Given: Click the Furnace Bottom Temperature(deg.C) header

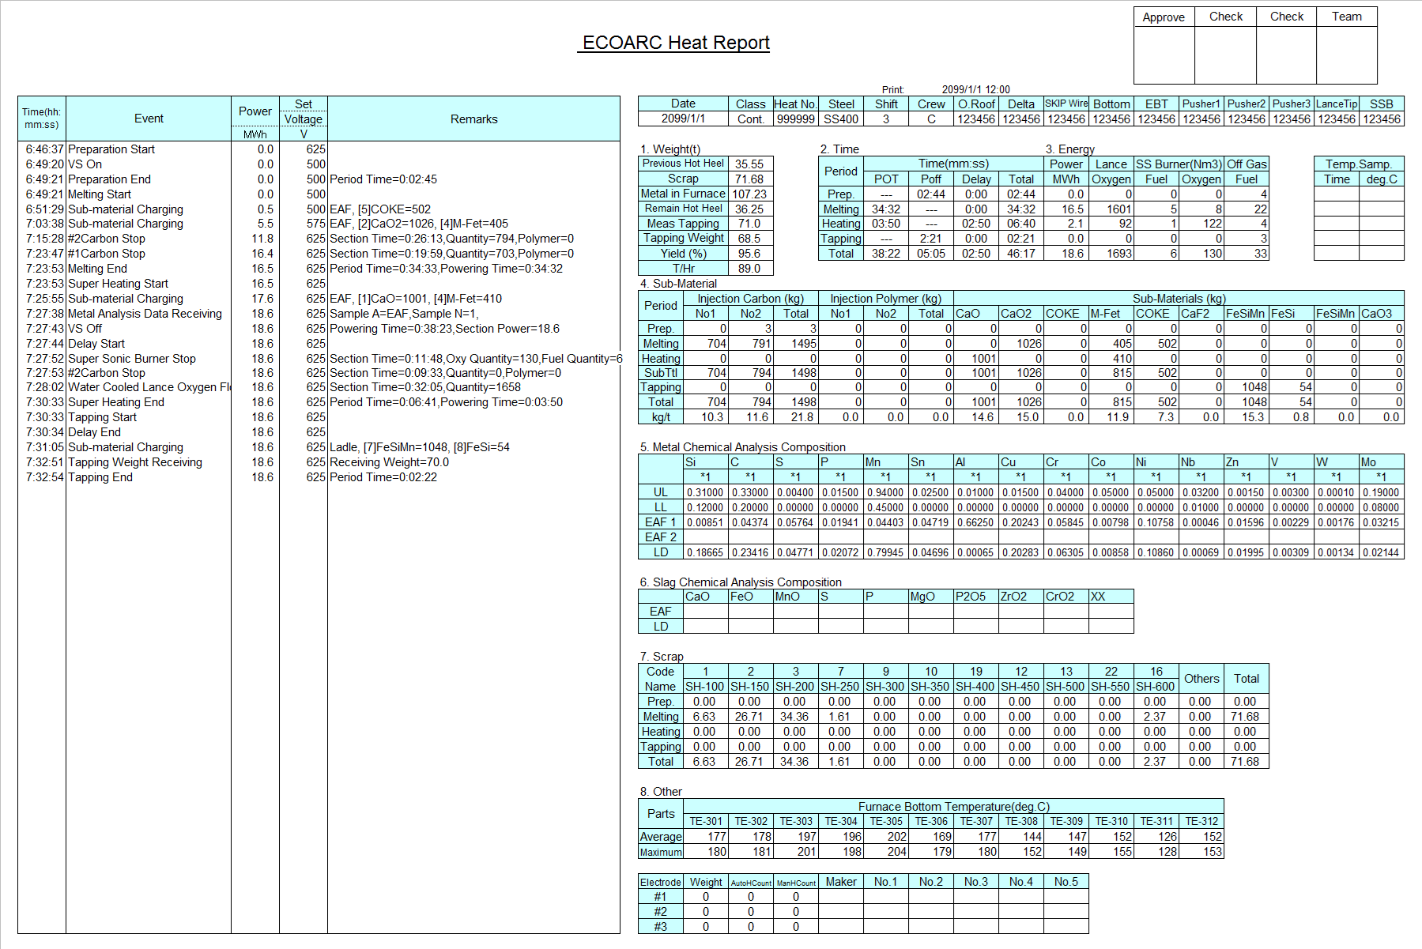Looking at the screenshot, I should point(954,807).
